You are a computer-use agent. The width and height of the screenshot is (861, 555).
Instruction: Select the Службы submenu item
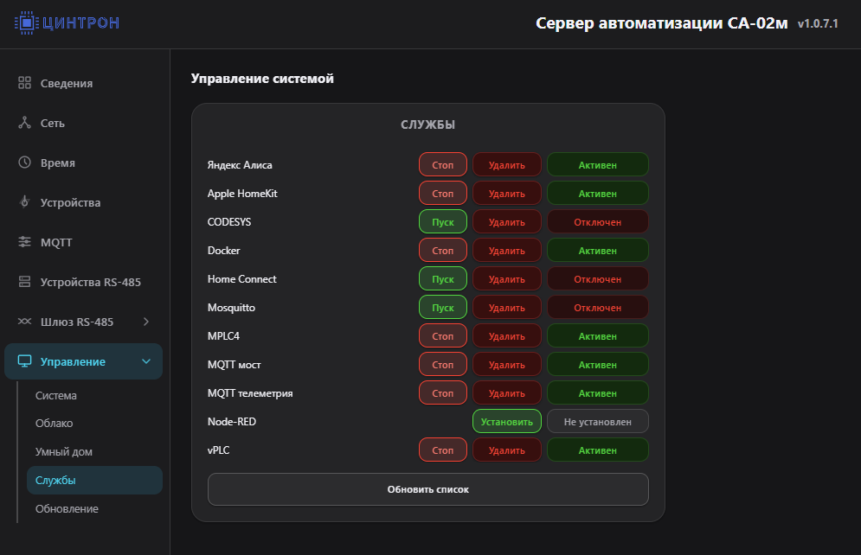coord(94,481)
